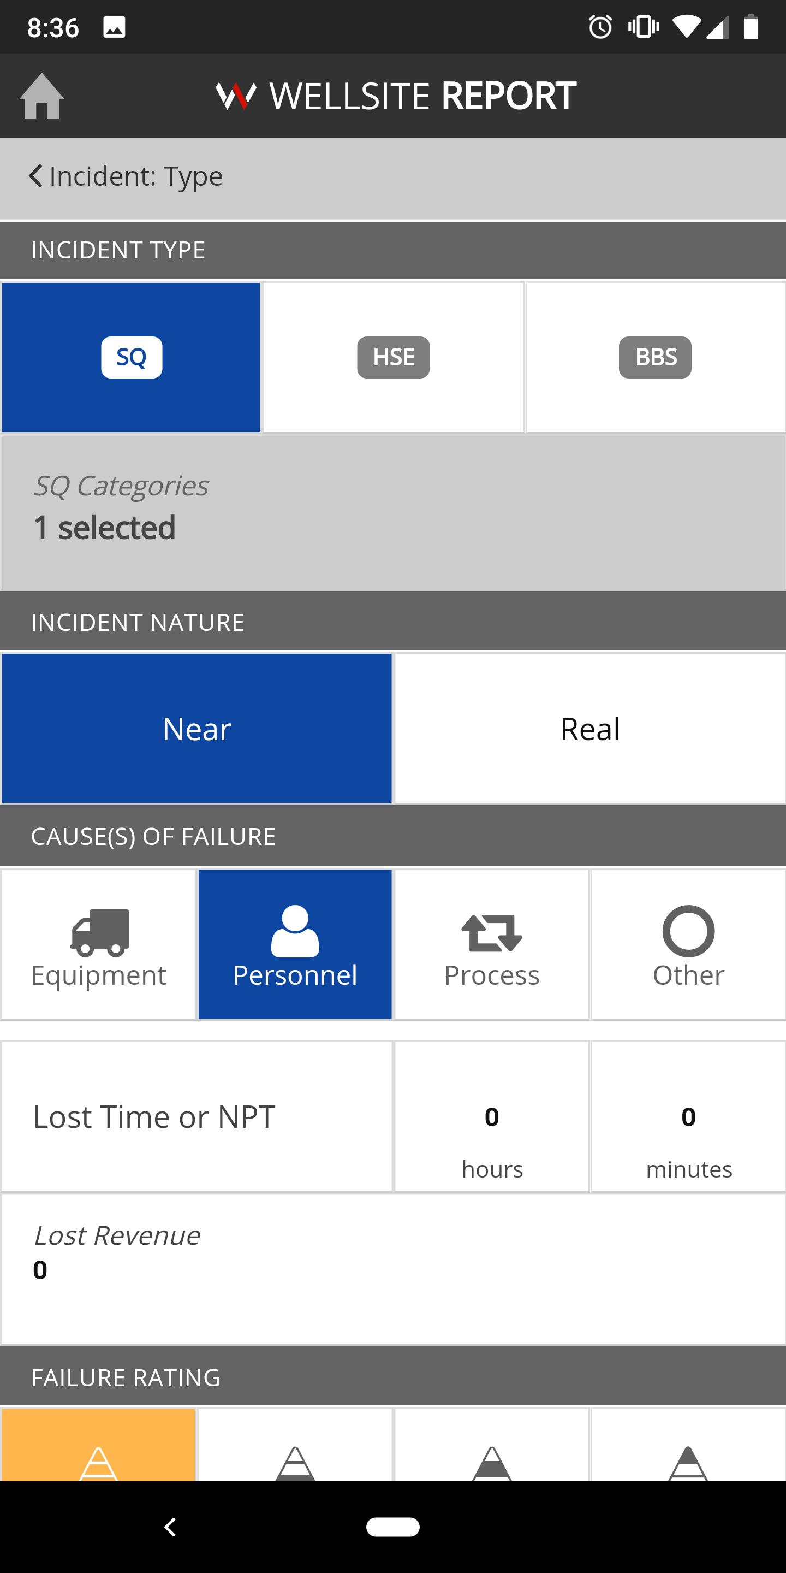The height and width of the screenshot is (1573, 786).
Task: Deselect the Personnel cause icon
Action: [295, 931]
